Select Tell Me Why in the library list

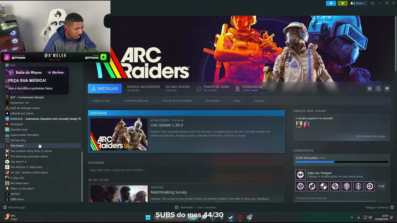18,140
